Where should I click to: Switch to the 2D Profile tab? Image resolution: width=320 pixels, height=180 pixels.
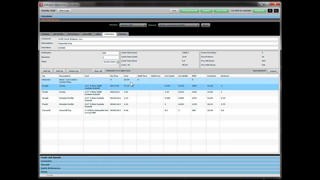point(58,34)
